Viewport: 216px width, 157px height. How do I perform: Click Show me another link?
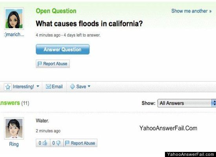tap(191, 11)
